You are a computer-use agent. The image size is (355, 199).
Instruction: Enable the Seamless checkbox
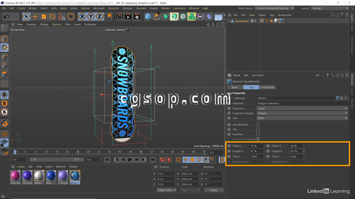(258, 134)
